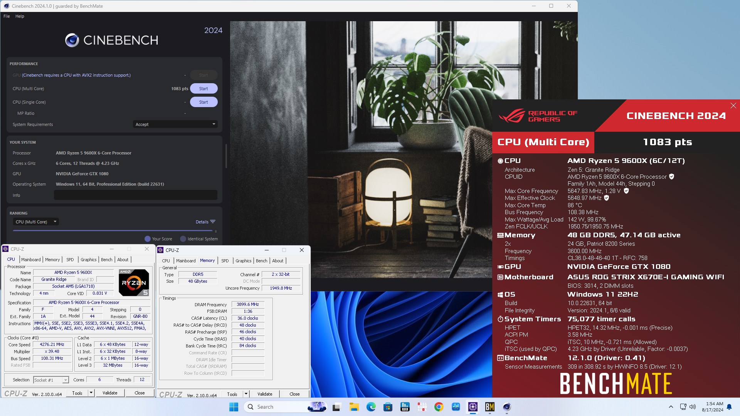Close the BenchMate result overlay

click(733, 106)
